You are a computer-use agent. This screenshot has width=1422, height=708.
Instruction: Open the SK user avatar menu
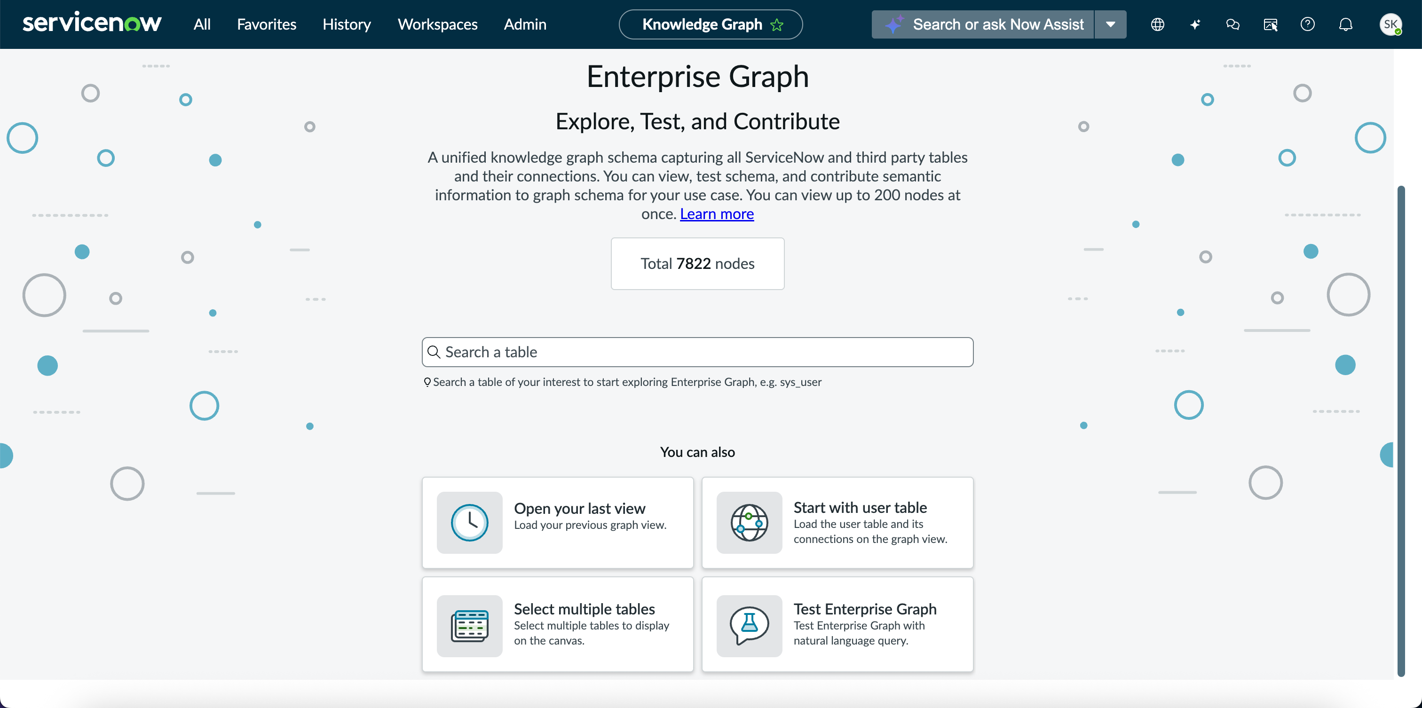point(1390,24)
